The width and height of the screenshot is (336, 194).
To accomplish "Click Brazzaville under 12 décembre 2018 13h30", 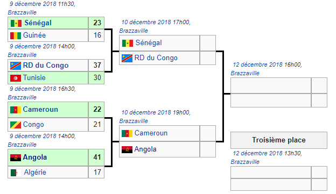I will click(245, 162).
